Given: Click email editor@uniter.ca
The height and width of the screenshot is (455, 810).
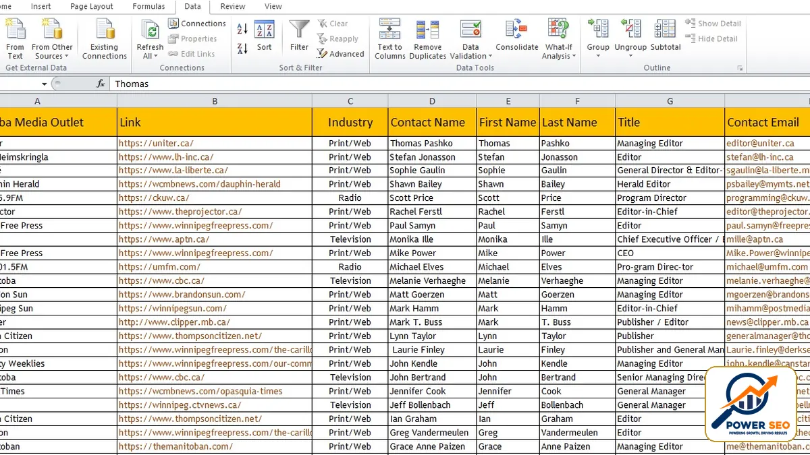Looking at the screenshot, I should pyautogui.click(x=760, y=143).
